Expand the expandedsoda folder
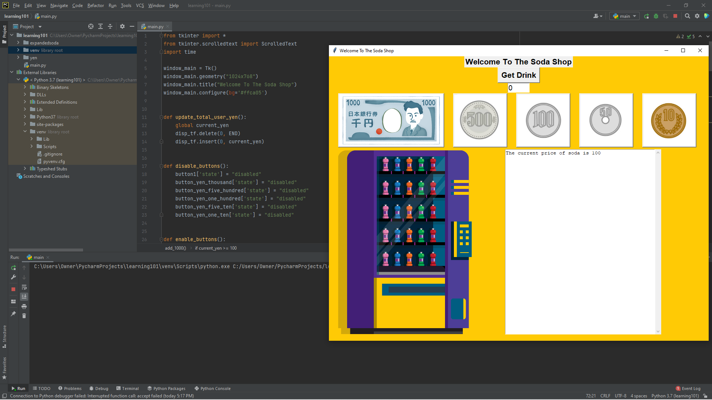The height and width of the screenshot is (400, 712). click(x=18, y=43)
